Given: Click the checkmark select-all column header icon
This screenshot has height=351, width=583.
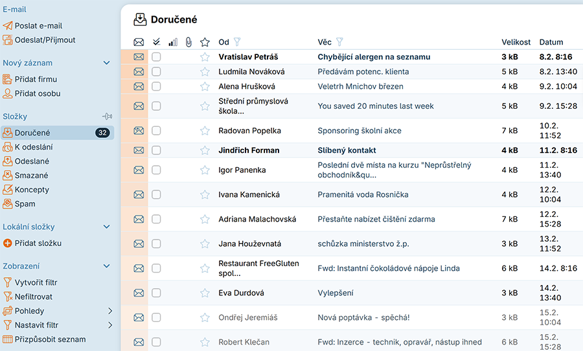Looking at the screenshot, I should pyautogui.click(x=157, y=42).
